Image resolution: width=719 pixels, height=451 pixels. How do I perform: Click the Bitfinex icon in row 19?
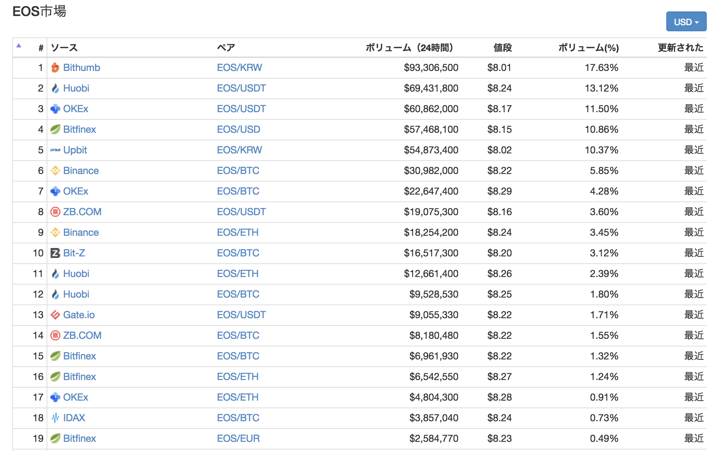[55, 438]
